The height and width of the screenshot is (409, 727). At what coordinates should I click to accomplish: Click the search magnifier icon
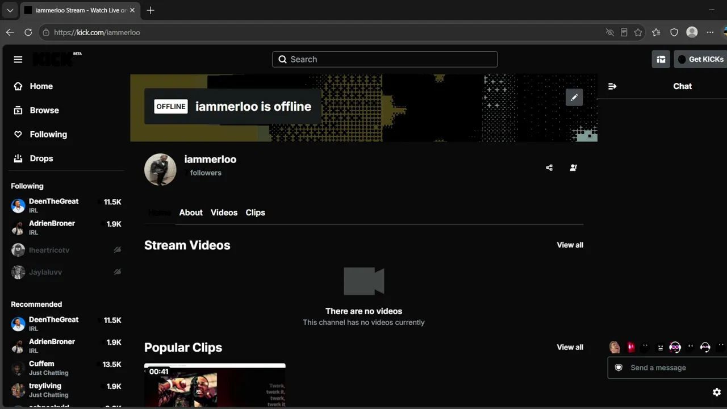[x=282, y=59]
